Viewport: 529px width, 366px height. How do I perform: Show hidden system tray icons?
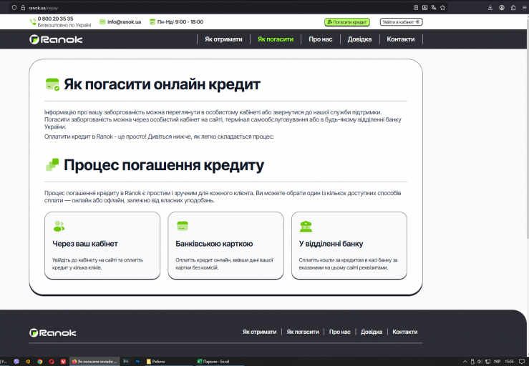point(465,362)
